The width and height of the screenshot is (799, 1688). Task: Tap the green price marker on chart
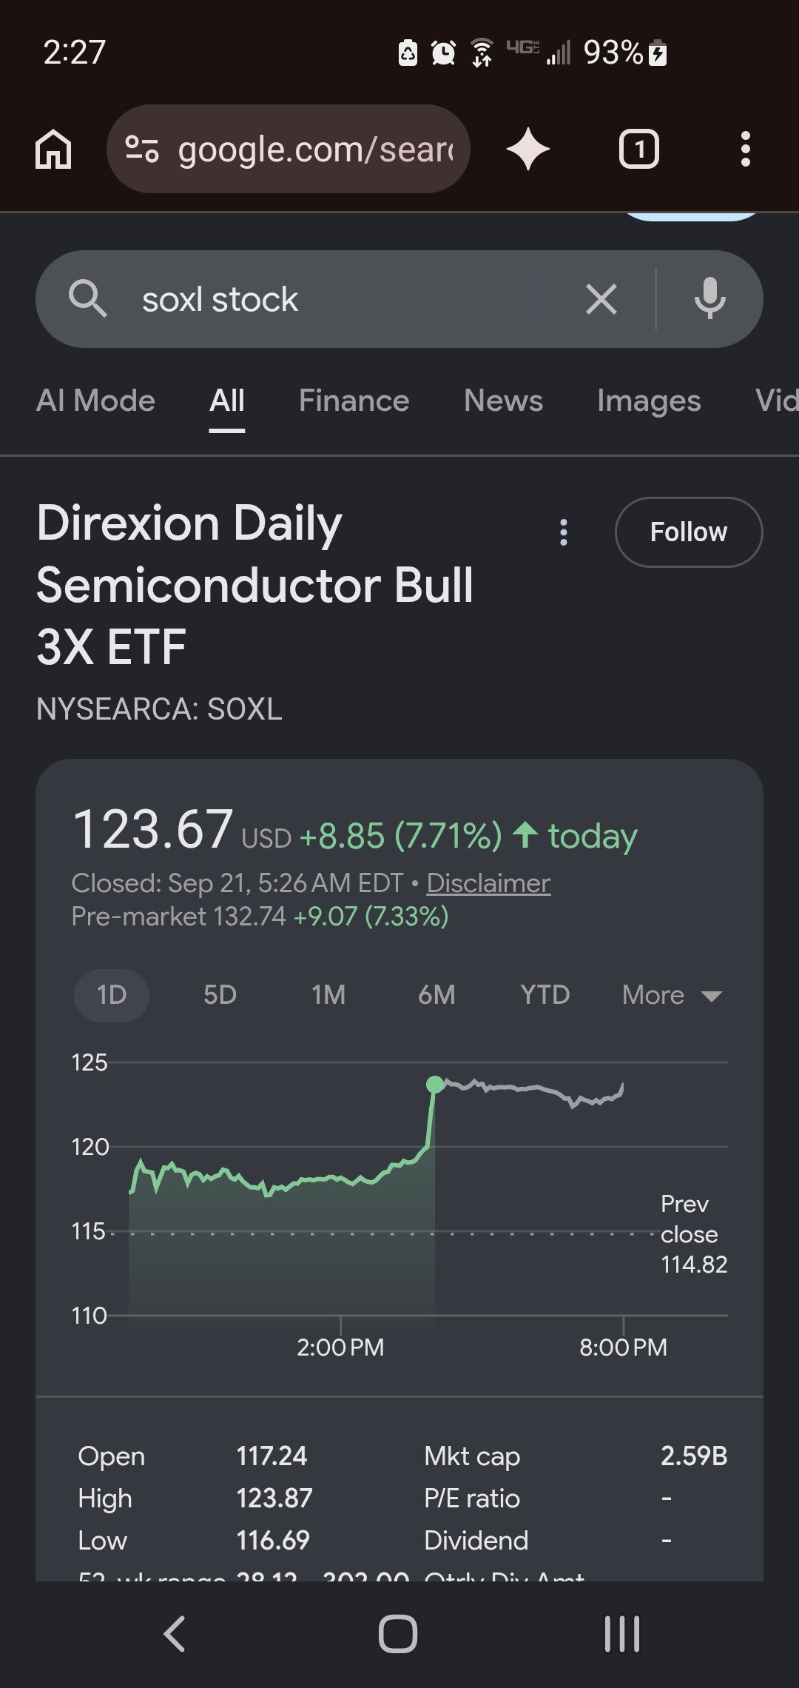(x=436, y=1085)
